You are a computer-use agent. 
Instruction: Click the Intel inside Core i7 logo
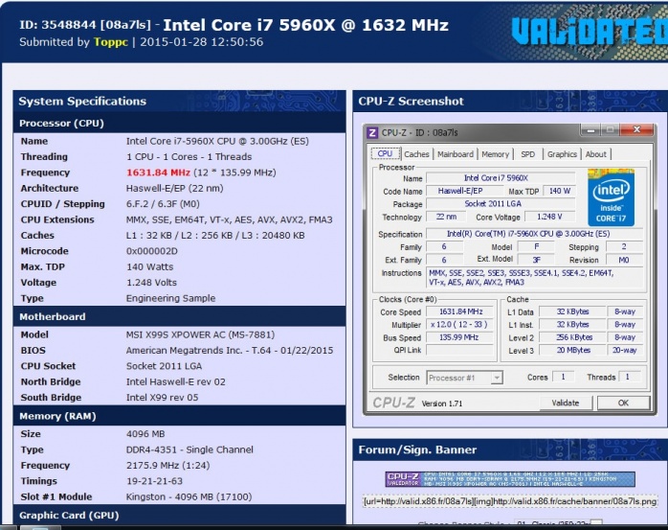tap(611, 197)
